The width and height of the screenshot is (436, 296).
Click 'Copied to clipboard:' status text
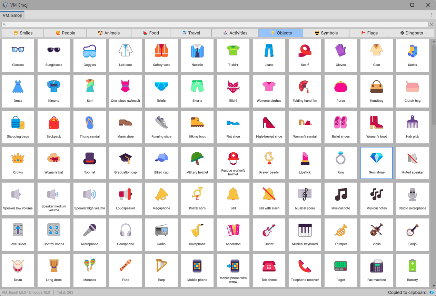pyautogui.click(x=408, y=292)
